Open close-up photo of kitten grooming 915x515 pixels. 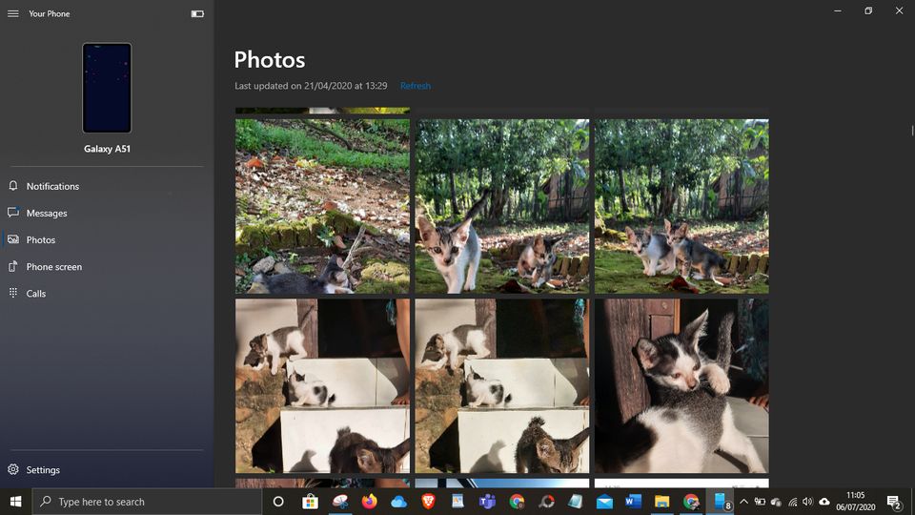click(681, 385)
